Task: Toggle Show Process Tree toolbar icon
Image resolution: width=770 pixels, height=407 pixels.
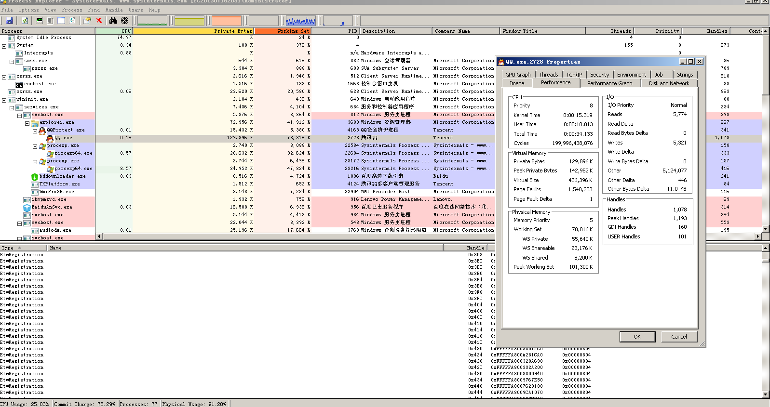Action: (x=50, y=20)
